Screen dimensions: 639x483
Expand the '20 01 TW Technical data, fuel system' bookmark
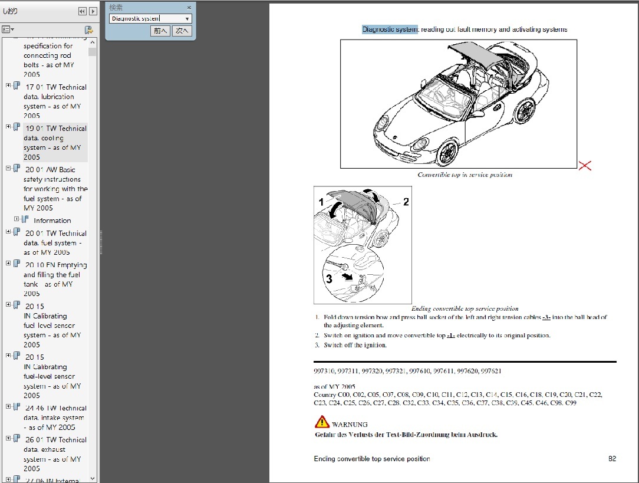(x=8, y=232)
